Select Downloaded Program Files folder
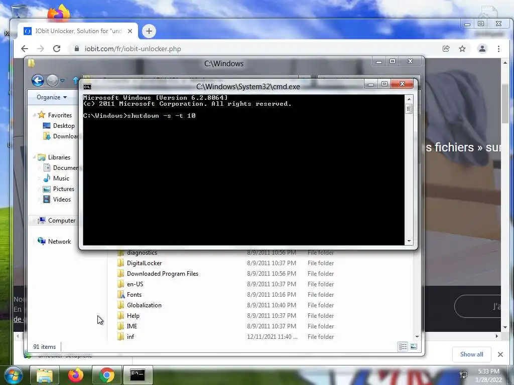The height and width of the screenshot is (385, 514). point(162,273)
